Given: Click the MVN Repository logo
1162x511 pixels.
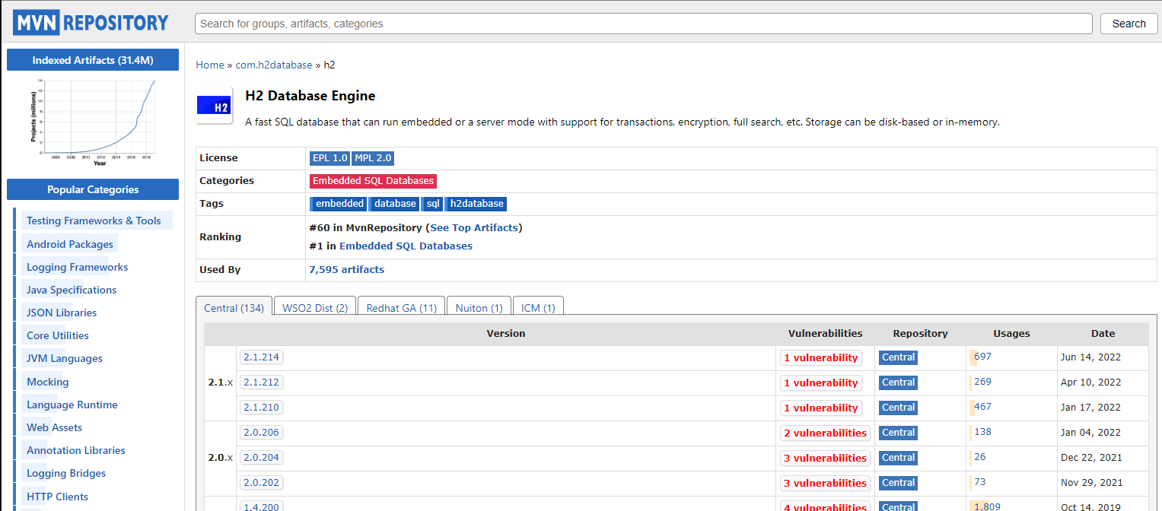Looking at the screenshot, I should click(91, 23).
